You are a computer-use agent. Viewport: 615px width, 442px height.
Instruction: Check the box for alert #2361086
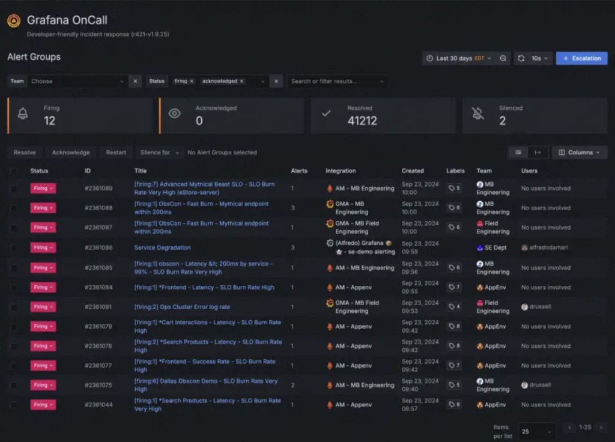pos(14,248)
